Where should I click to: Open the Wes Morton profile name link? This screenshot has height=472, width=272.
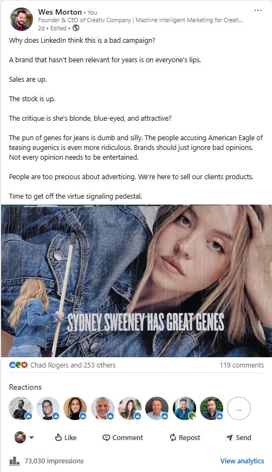click(x=60, y=12)
